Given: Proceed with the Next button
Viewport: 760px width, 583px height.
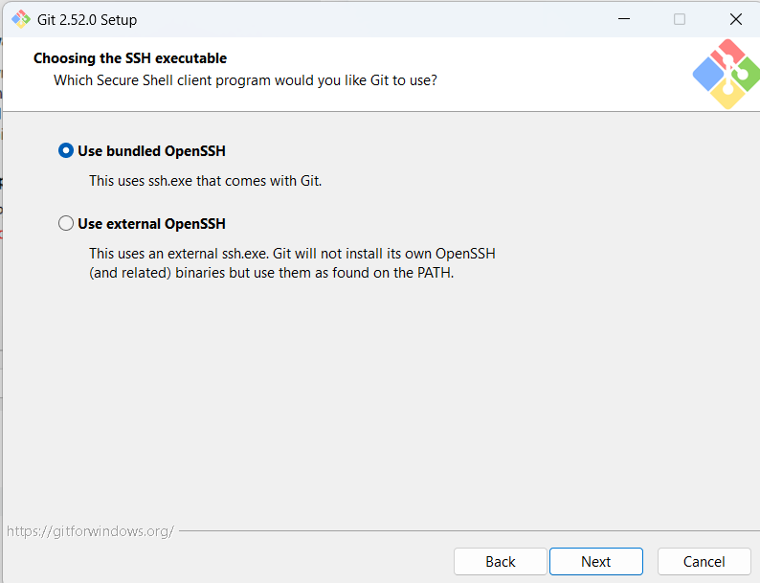Looking at the screenshot, I should 596,562.
